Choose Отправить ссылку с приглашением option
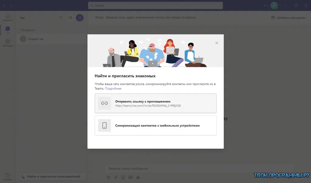The width and height of the screenshot is (311, 183). pos(155,103)
